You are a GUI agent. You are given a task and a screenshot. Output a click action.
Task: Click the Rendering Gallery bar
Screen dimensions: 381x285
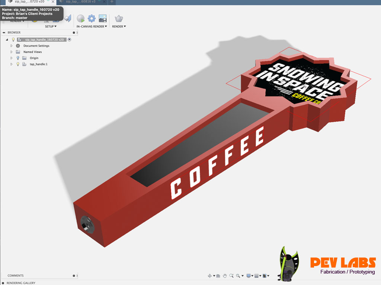[x=21, y=283]
